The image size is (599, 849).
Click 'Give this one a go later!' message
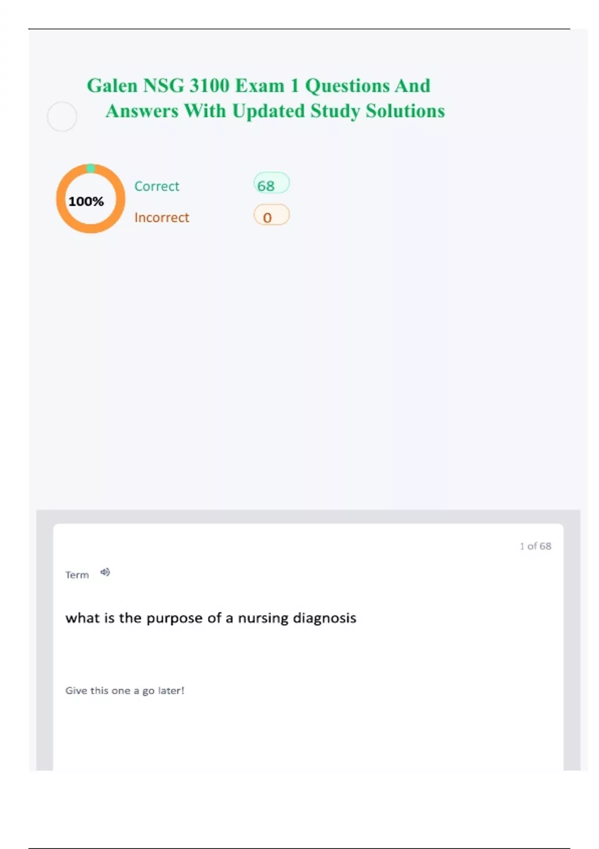[x=125, y=691]
